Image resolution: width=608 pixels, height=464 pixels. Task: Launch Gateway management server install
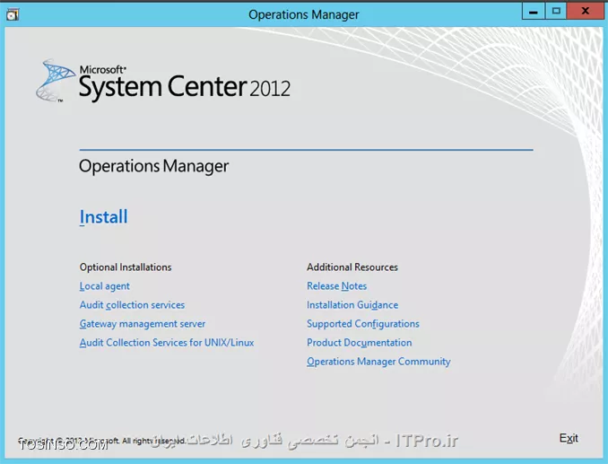coord(143,324)
